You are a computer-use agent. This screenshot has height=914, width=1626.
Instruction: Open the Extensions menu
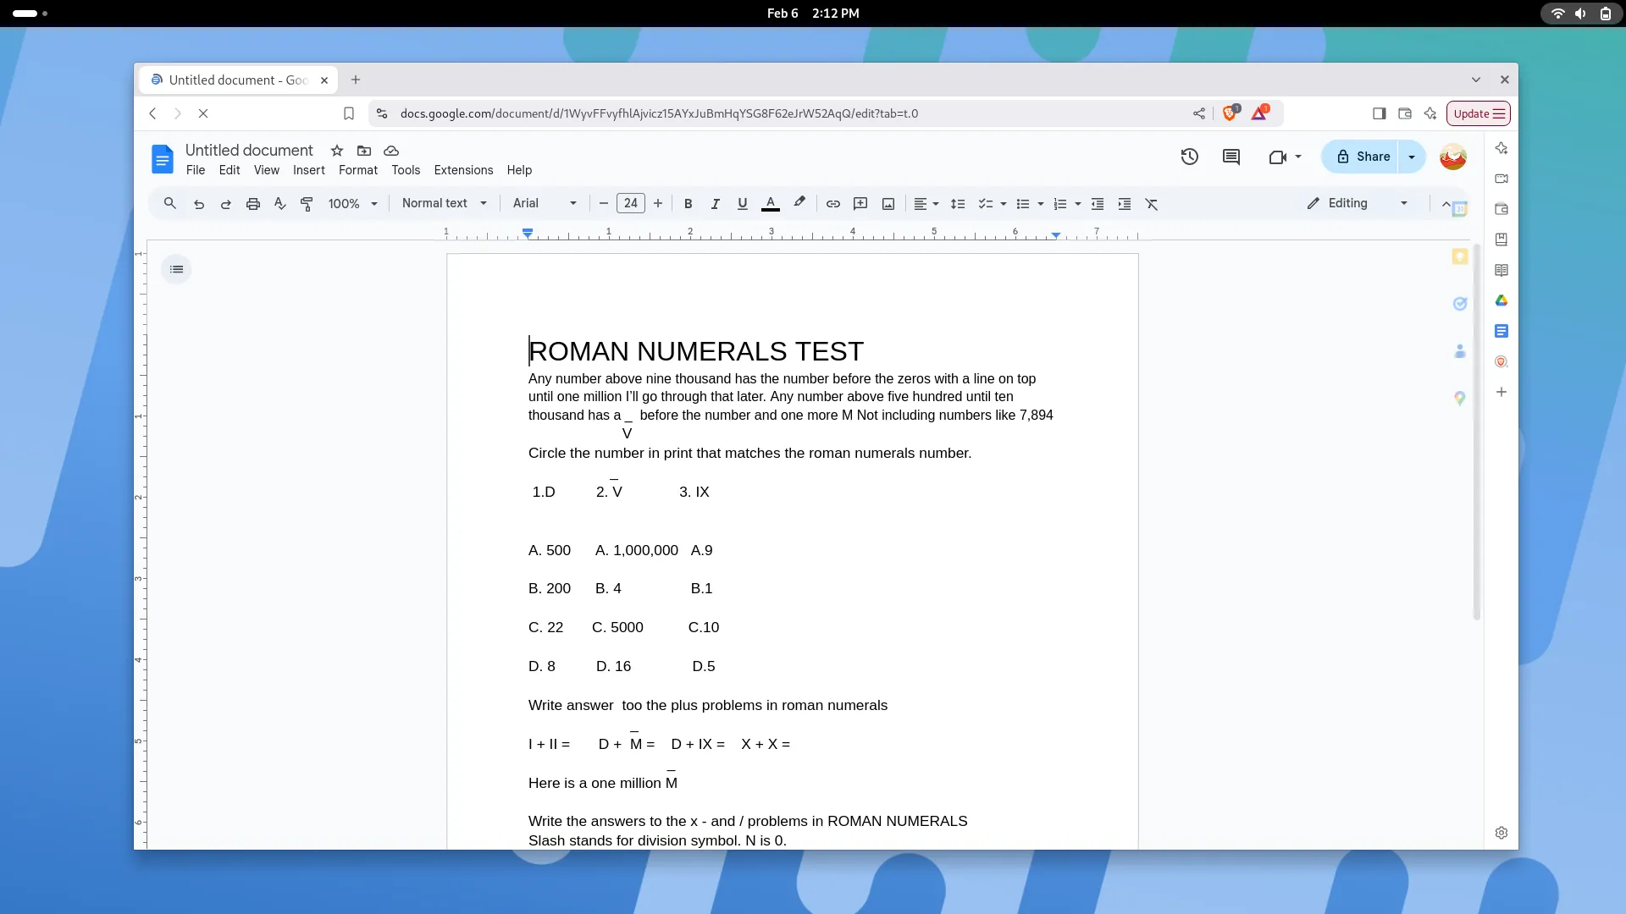click(463, 170)
